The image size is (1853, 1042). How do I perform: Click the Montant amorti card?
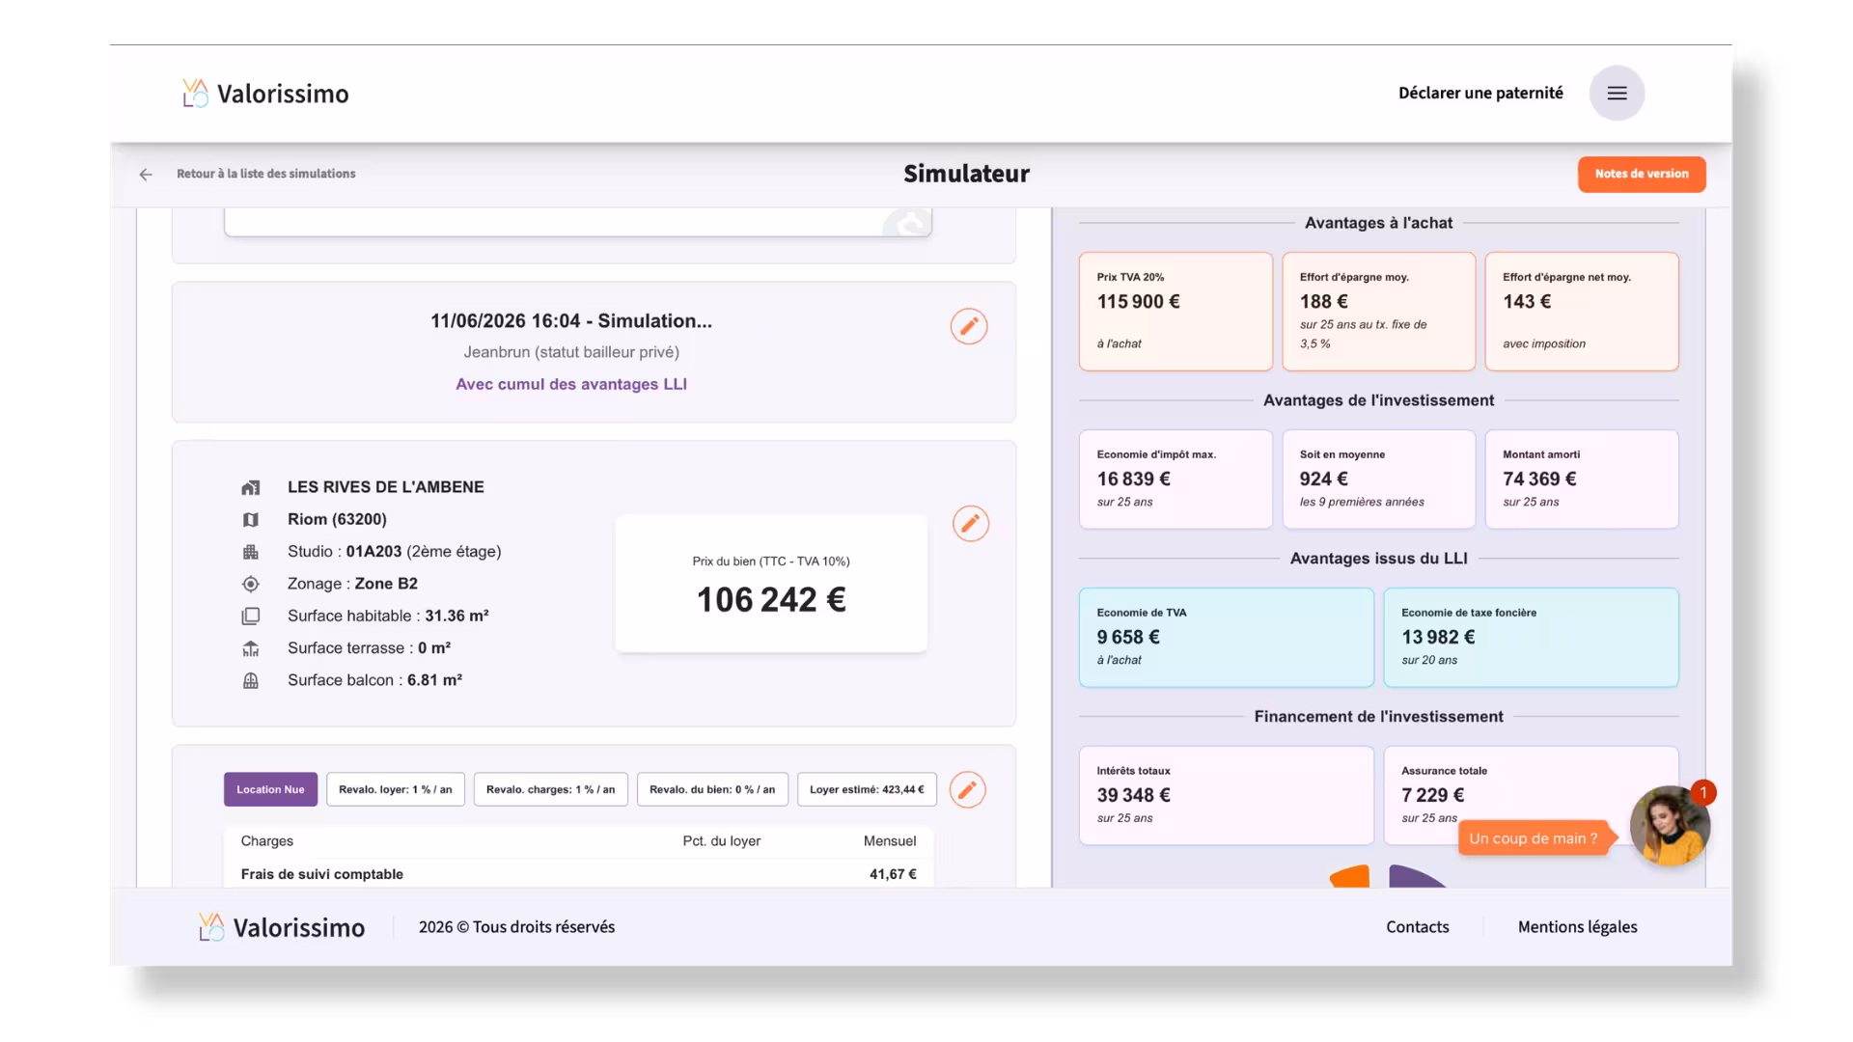pos(1582,480)
